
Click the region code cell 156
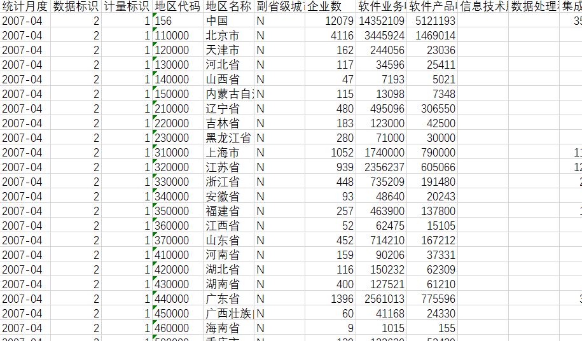coord(178,21)
